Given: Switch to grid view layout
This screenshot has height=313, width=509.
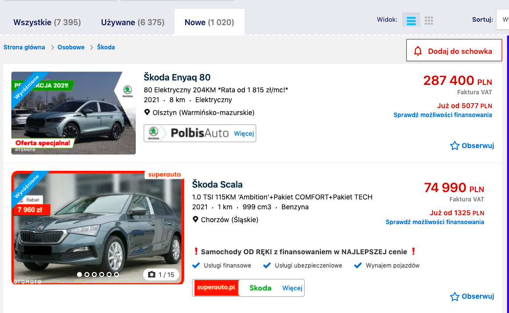Looking at the screenshot, I should coord(429,20).
